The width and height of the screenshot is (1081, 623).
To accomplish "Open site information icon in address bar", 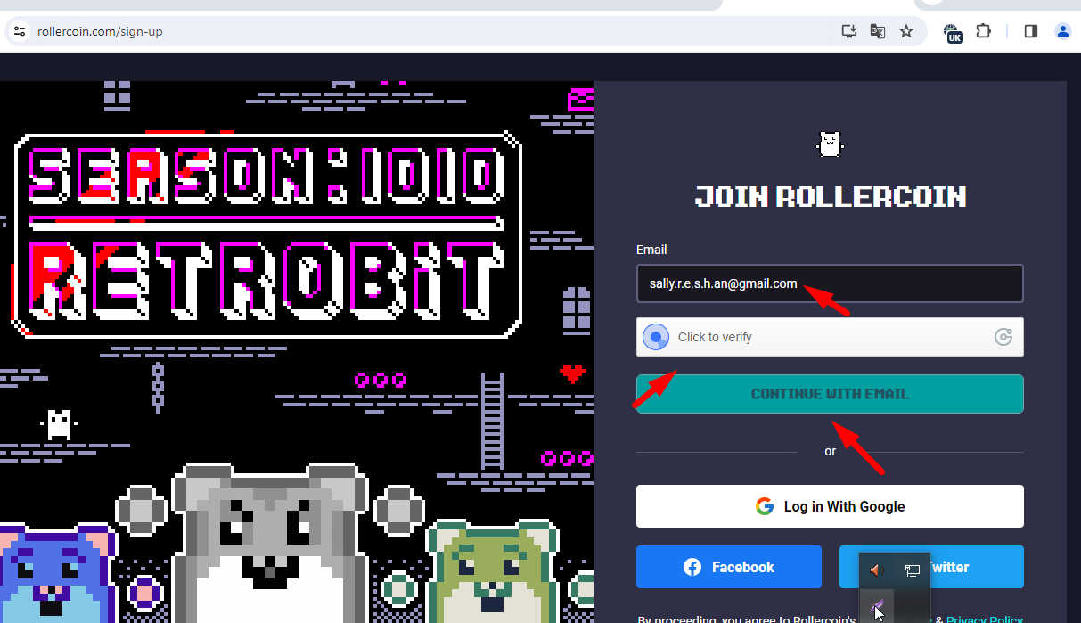I will (x=20, y=31).
